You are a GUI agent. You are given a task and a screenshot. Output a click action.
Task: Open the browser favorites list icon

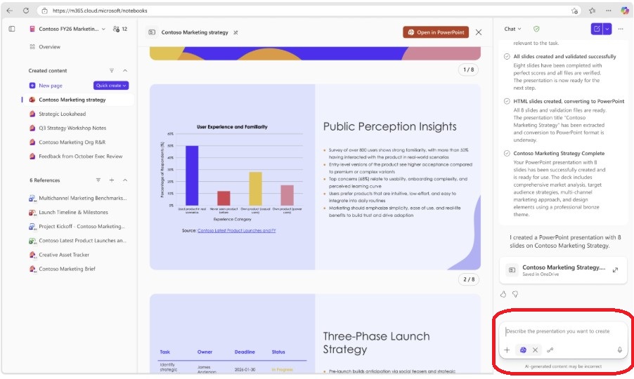(x=593, y=11)
